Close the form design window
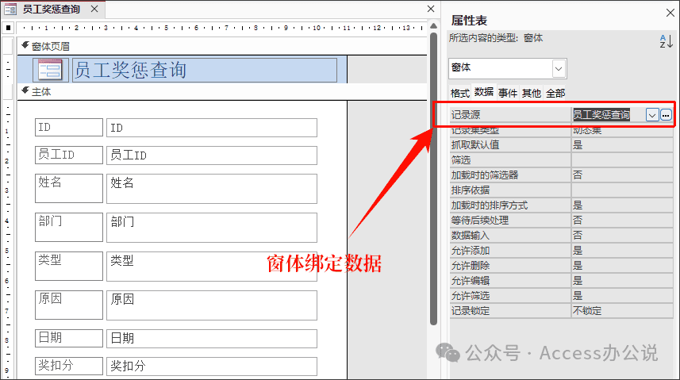Screen dimensions: 680x380 pos(431,9)
